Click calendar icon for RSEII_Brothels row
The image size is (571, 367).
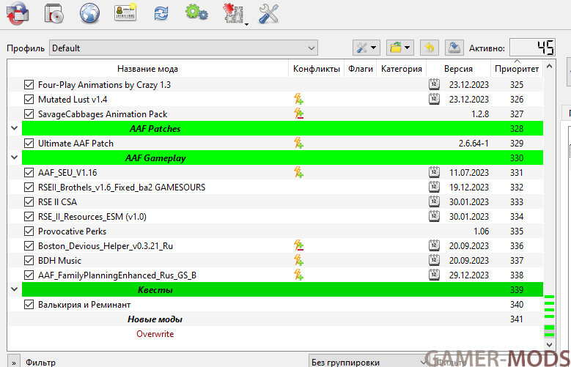tap(434, 187)
